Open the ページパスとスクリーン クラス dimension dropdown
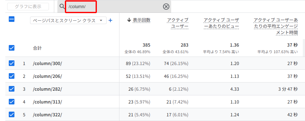The height and width of the screenshot is (121, 305). click(x=68, y=20)
